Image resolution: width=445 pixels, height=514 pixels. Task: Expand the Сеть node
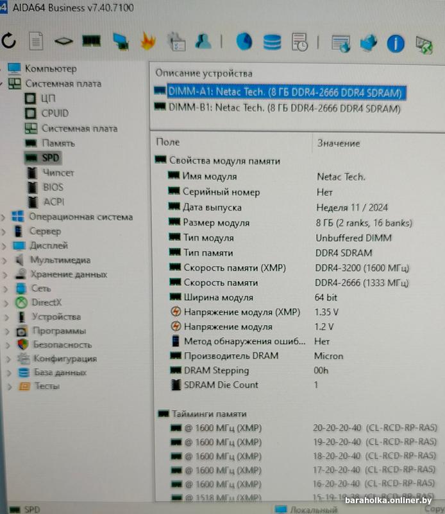click(5, 288)
